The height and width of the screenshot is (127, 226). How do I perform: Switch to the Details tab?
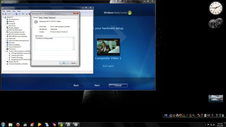point(46,17)
